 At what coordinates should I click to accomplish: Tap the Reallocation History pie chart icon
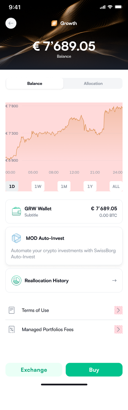[16, 280]
